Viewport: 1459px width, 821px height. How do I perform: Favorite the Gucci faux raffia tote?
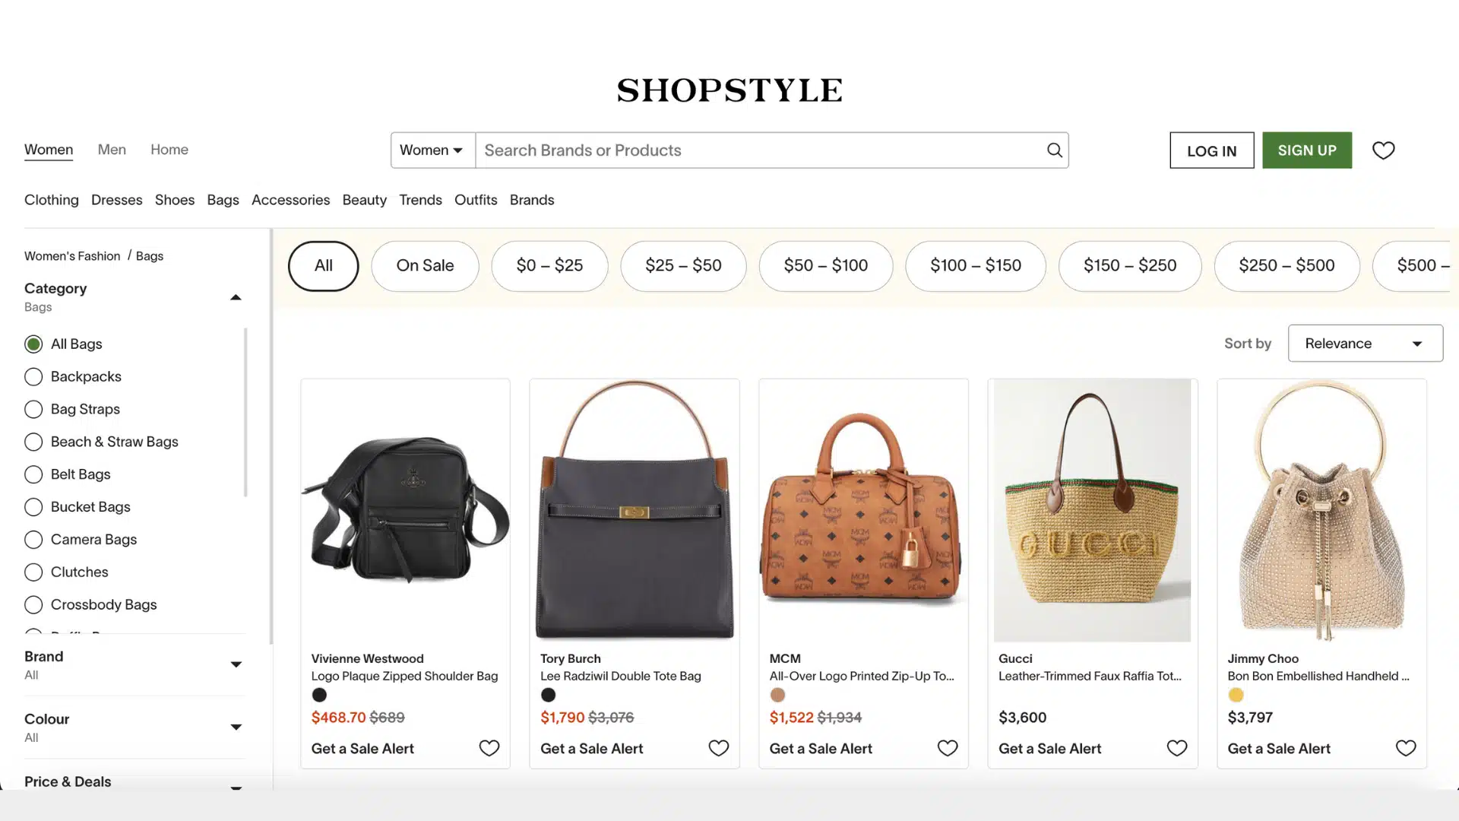(x=1176, y=748)
